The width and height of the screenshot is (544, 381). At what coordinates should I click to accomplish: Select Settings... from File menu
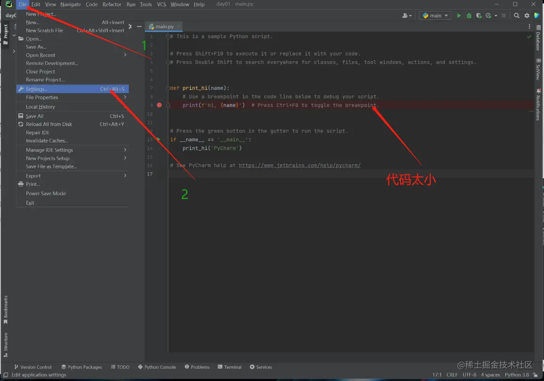(x=72, y=89)
